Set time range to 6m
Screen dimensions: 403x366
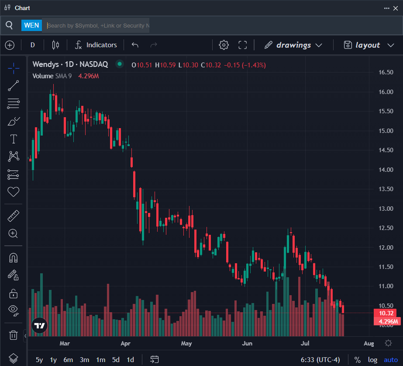[x=68, y=360]
